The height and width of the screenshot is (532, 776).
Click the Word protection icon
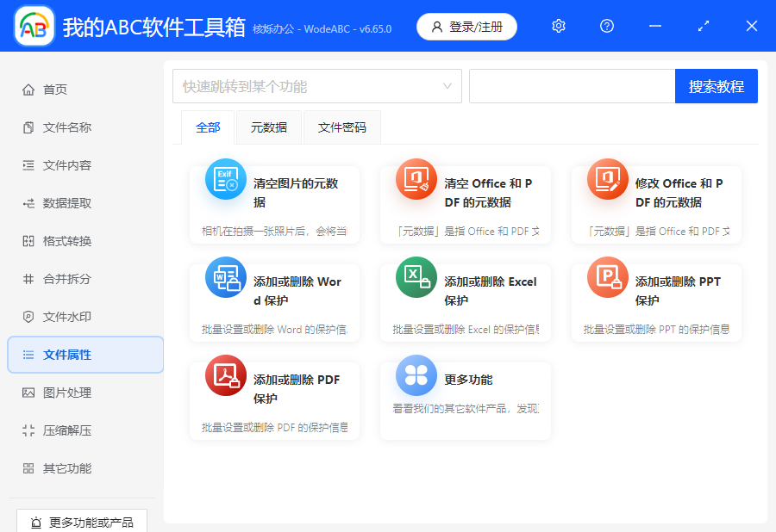coord(226,277)
